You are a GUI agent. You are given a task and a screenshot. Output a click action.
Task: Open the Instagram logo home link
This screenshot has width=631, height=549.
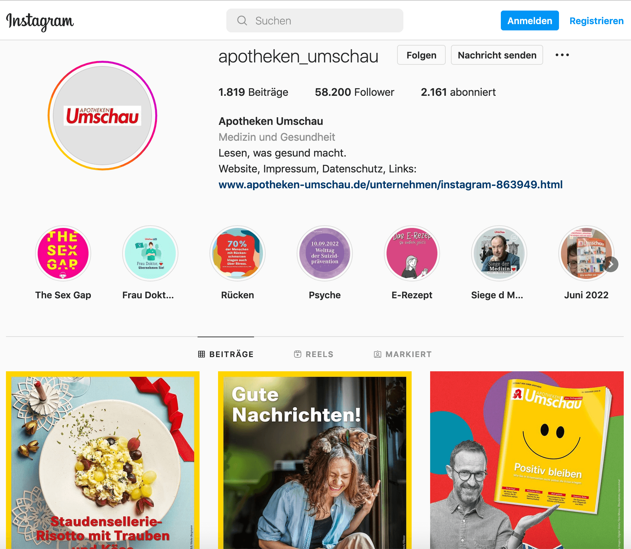[40, 21]
